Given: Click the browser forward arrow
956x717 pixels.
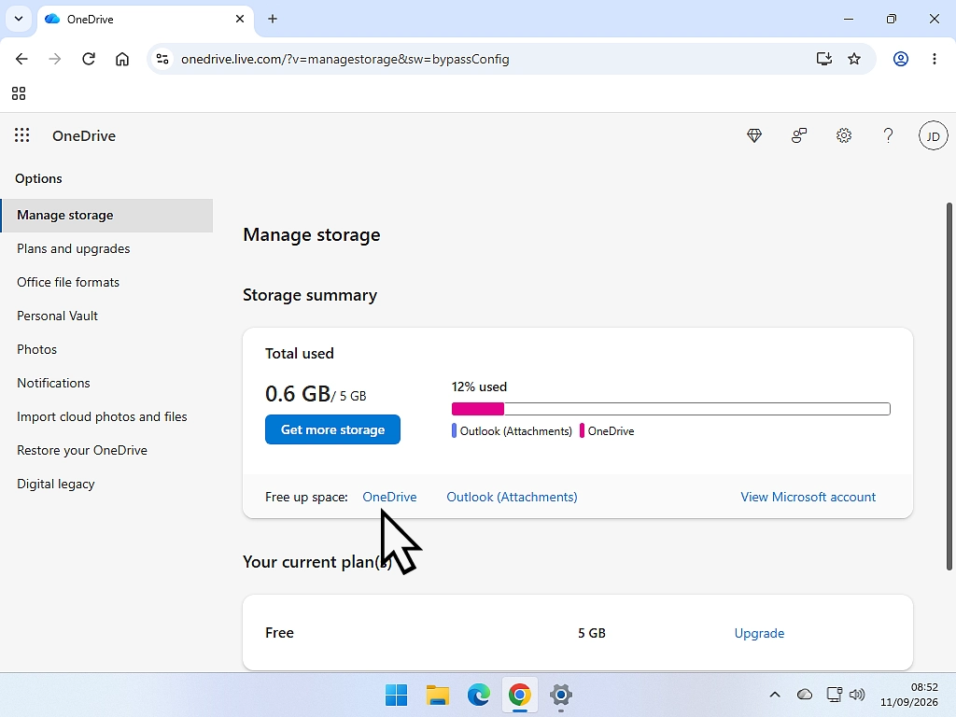Looking at the screenshot, I should (55, 59).
